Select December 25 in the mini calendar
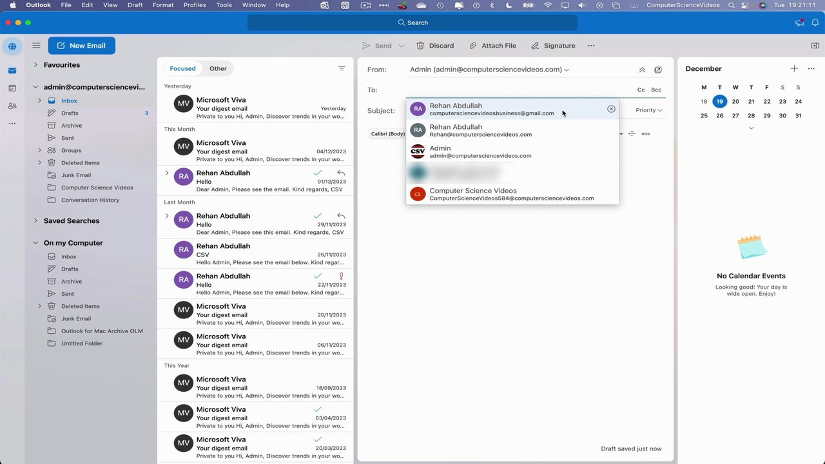825x464 pixels. (704, 115)
